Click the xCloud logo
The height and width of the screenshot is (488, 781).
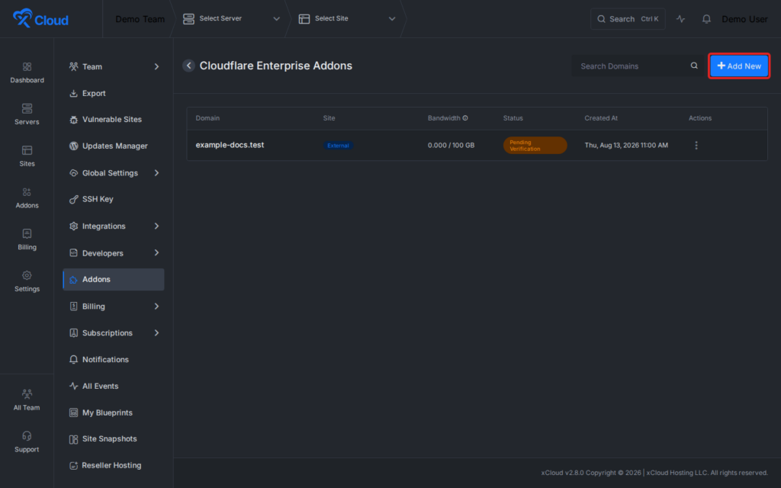tap(40, 18)
